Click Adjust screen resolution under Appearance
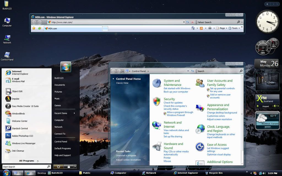 [219, 119]
